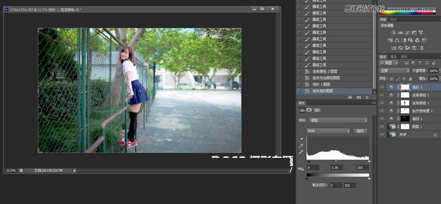The width and height of the screenshot is (441, 204).
Task: Add a Curves adjustment from Adjustments panel
Action: tap(407, 33)
